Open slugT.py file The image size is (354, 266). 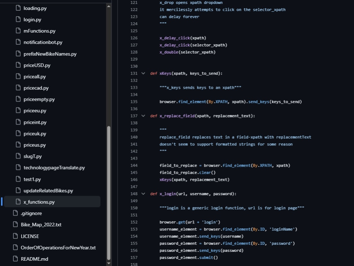[33, 156]
